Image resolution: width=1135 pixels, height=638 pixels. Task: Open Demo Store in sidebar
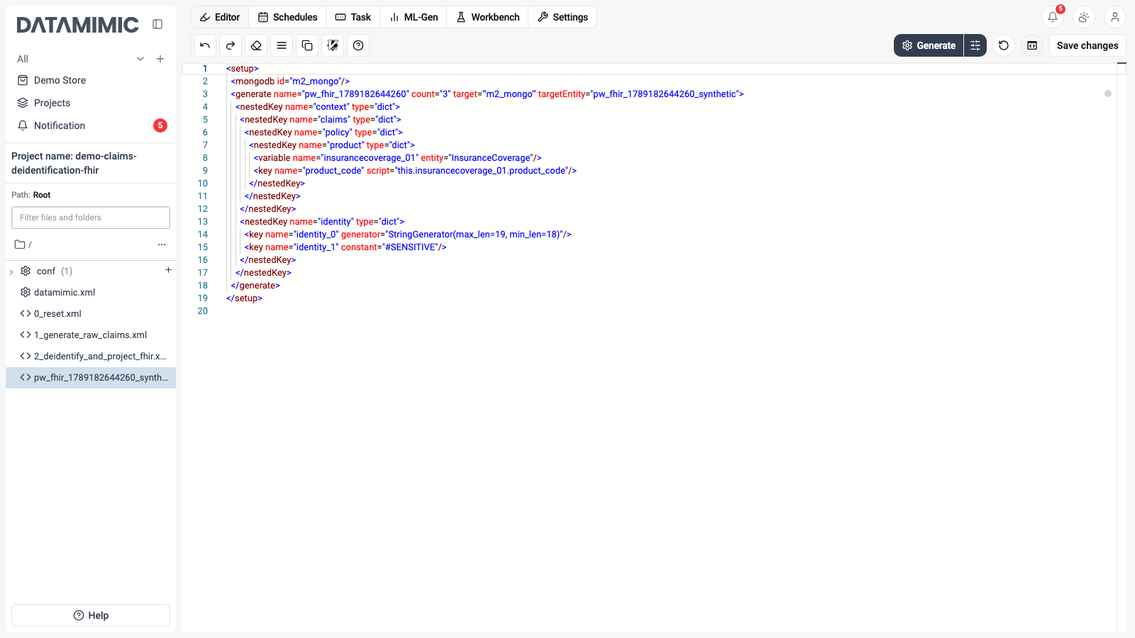[x=91, y=80]
